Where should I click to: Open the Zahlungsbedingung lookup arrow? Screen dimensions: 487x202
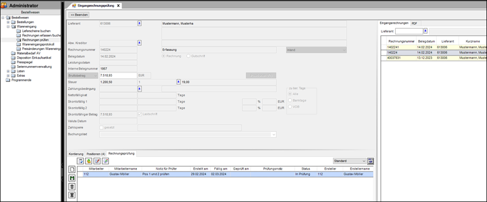pyautogui.click(x=140, y=89)
